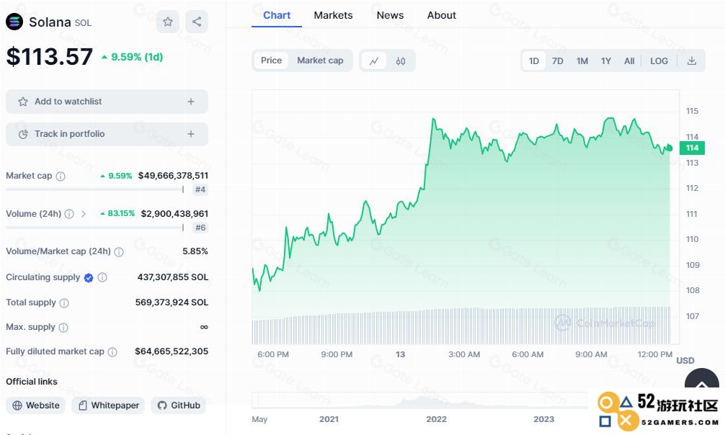Click the info icon after Circulating supply badge
Screen dimensions: 725x435
coord(102,277)
